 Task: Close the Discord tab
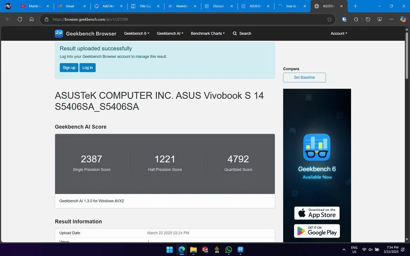pos(231,6)
